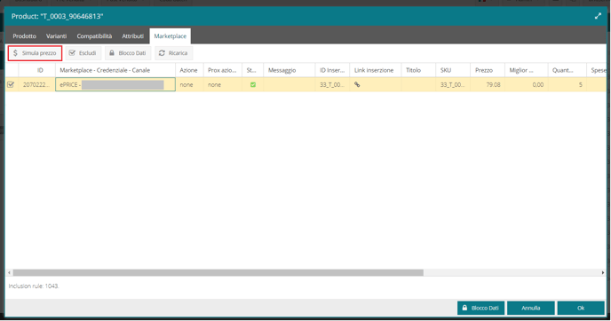Click the SKU column header
Viewport: 611px width, 321px height.
453,70
